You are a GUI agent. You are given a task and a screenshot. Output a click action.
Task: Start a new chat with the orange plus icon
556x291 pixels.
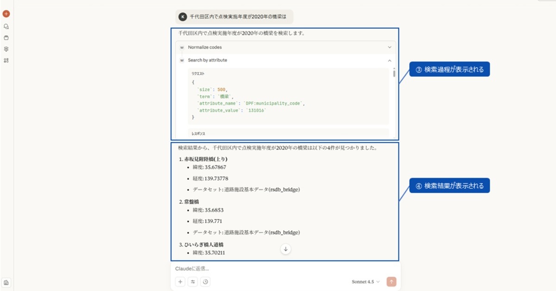[x=6, y=14]
